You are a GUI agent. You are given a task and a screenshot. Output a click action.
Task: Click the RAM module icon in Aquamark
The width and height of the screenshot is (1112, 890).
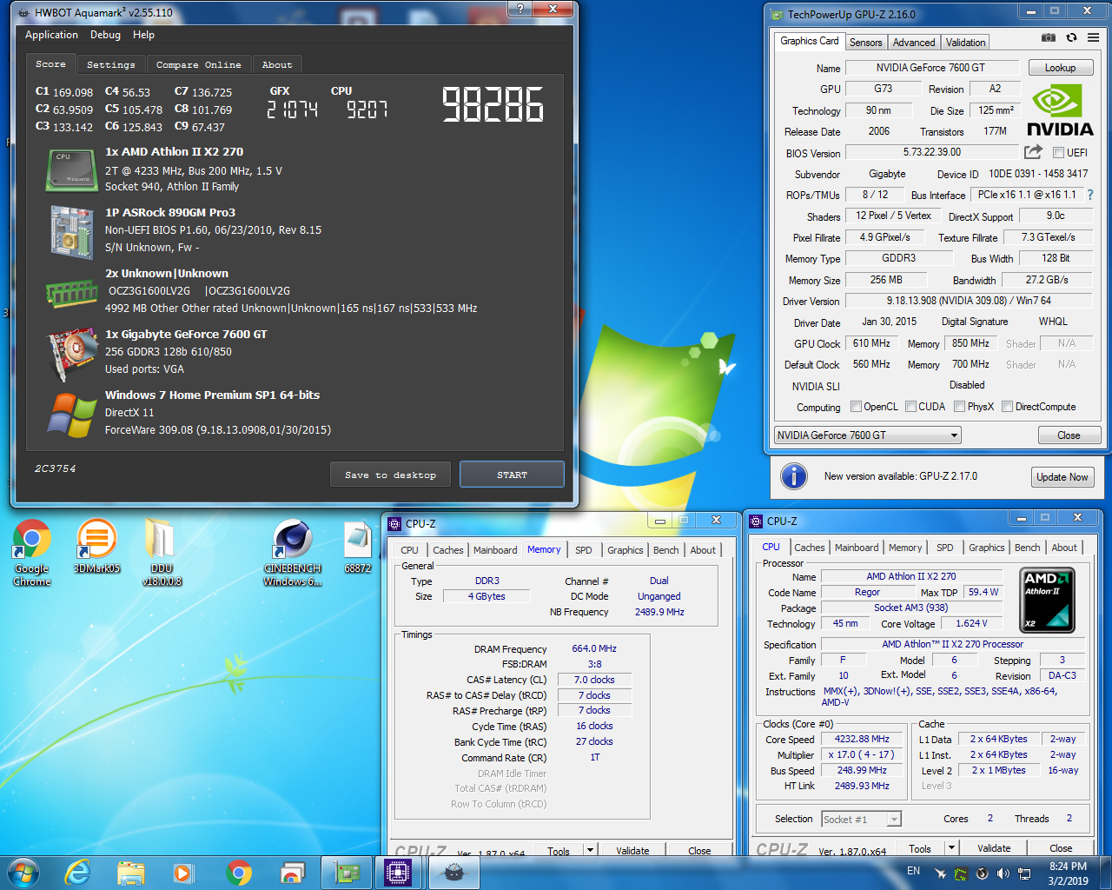coord(71,294)
